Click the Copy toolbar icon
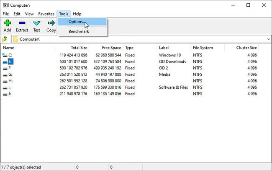This screenshot has height=171, width=272. (x=51, y=23)
